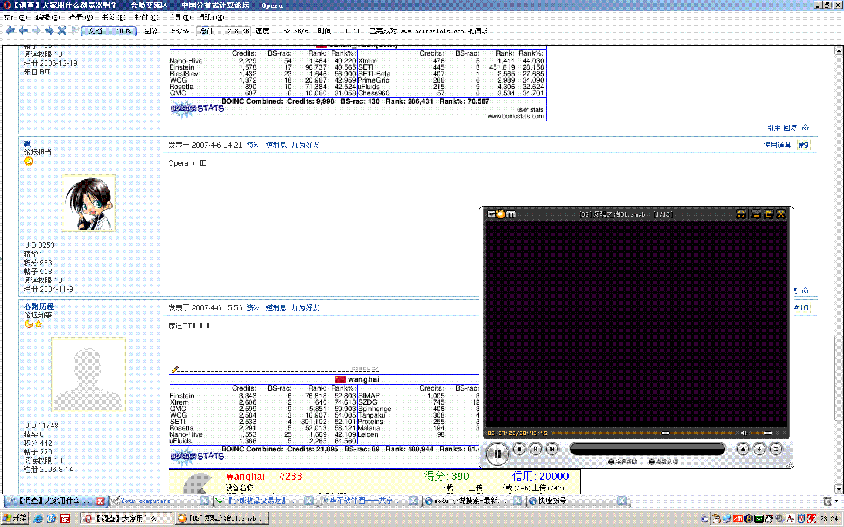Click 资料 link in post #10
Viewport: 844px width, 527px height.
(254, 308)
